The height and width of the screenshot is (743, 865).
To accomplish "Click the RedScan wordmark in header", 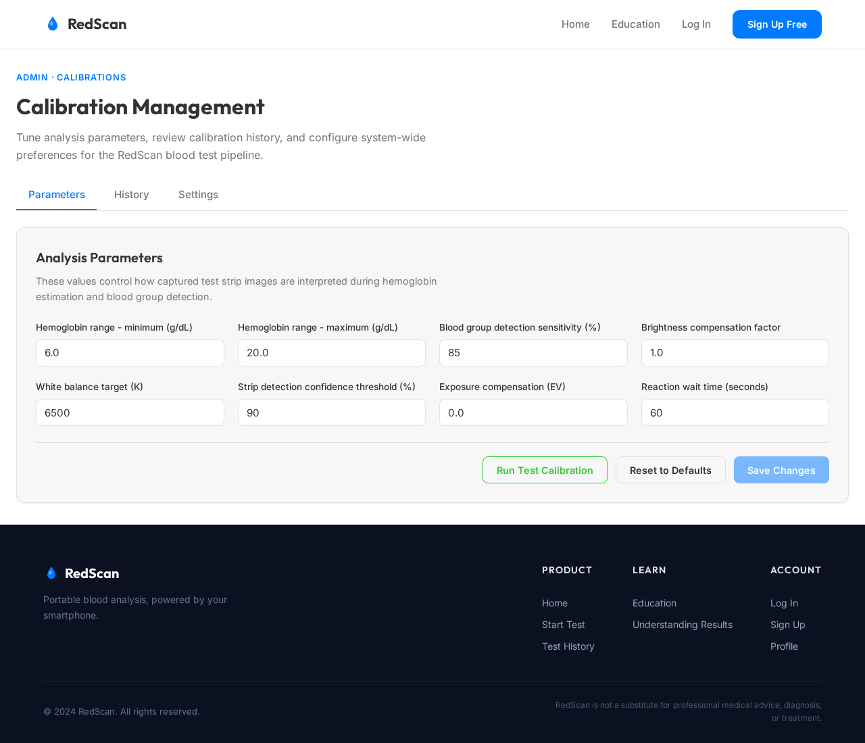I will point(97,24).
